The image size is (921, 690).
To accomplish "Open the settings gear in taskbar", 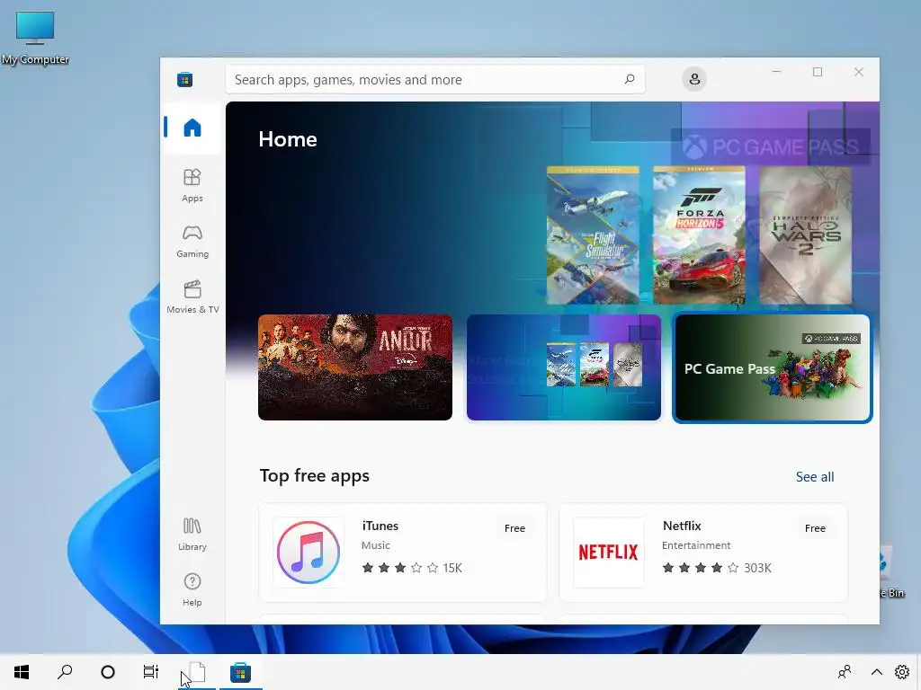I will point(902,672).
